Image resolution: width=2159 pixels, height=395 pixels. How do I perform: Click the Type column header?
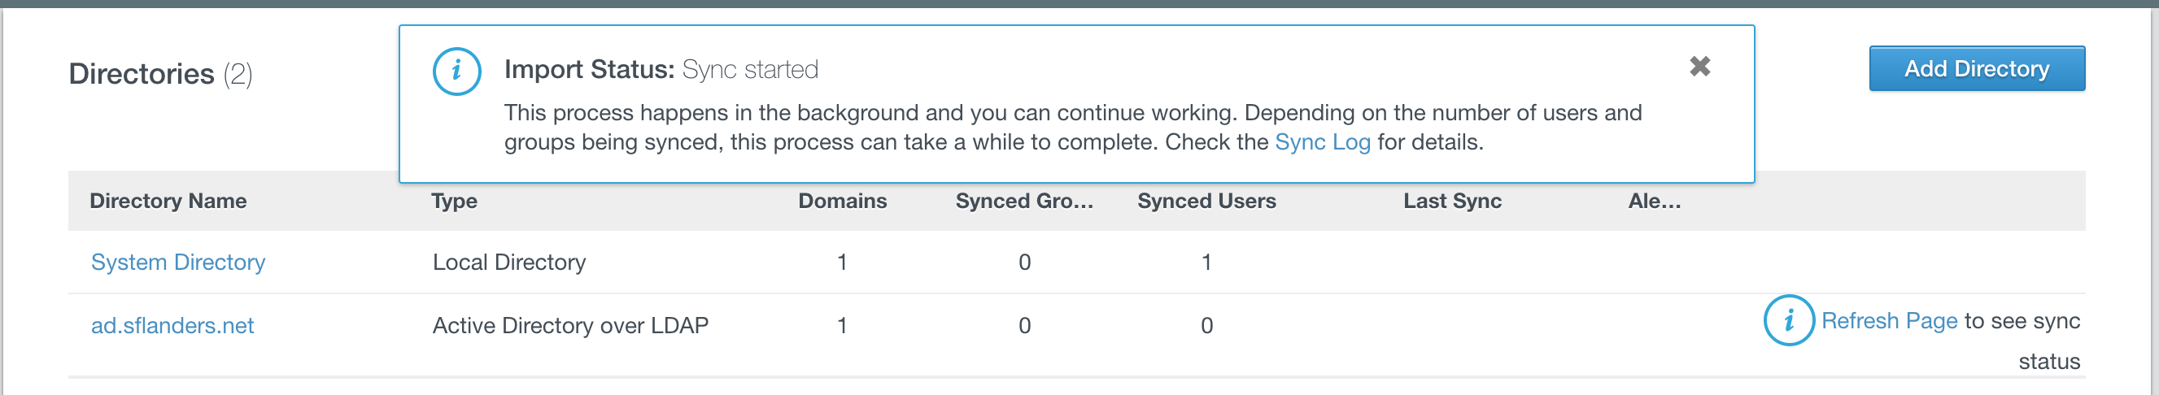[453, 202]
